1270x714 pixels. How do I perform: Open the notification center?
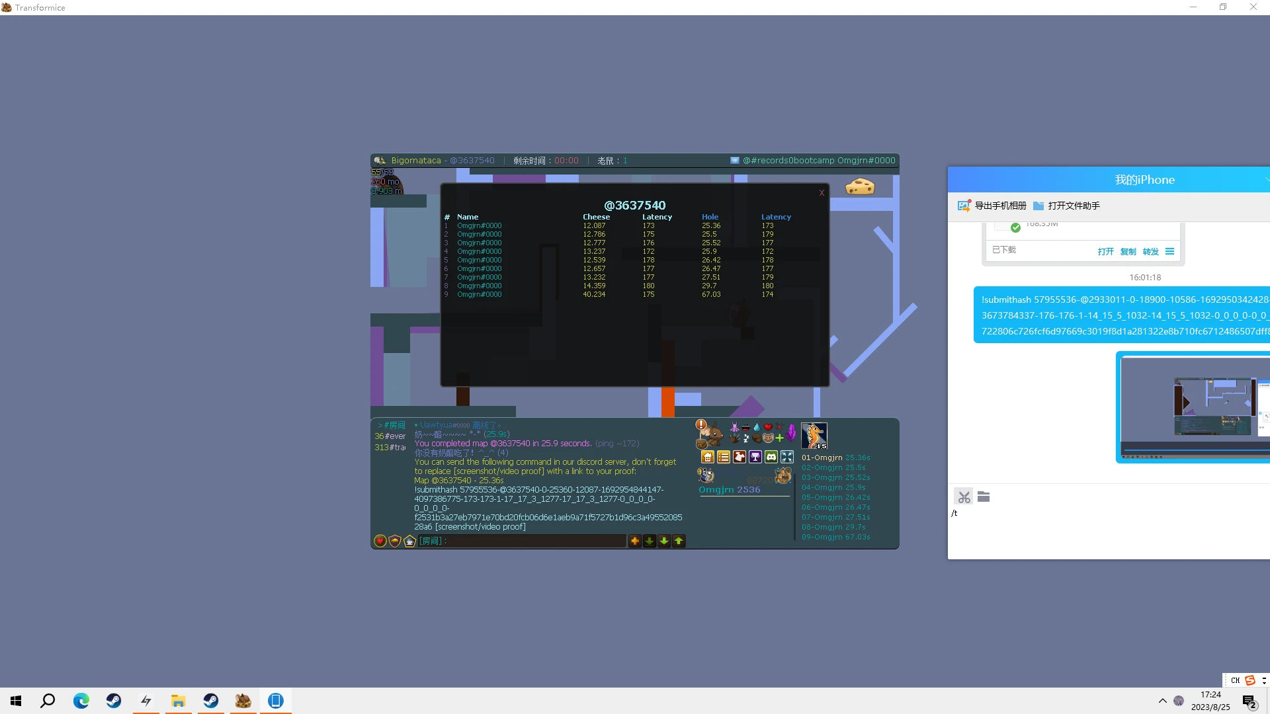(x=1249, y=701)
